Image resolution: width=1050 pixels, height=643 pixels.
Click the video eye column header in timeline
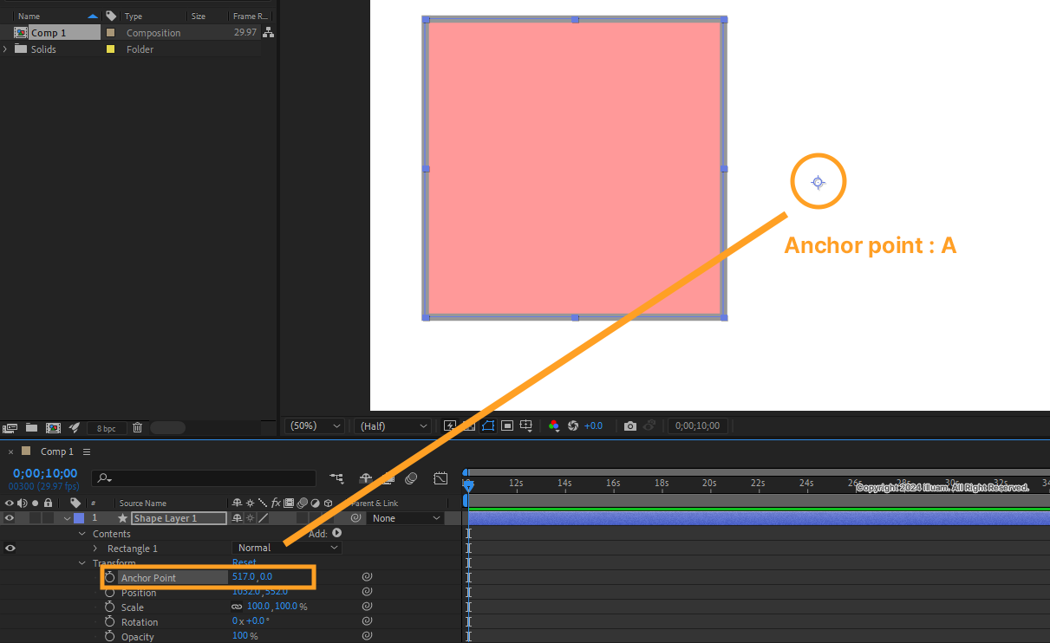pyautogui.click(x=10, y=503)
